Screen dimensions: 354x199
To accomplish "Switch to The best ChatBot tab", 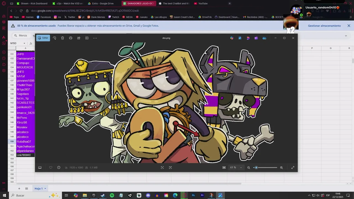I will coord(174,3).
